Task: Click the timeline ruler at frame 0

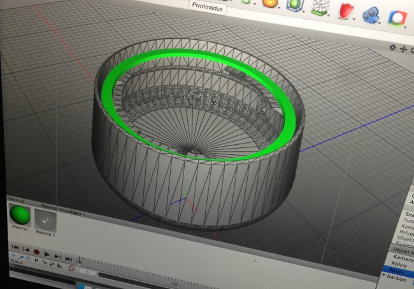Action: 80,261
